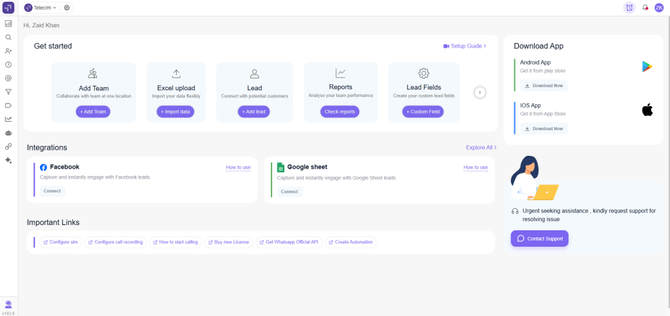
Task: Click the 'Get started' heading
Action: [x=53, y=46]
